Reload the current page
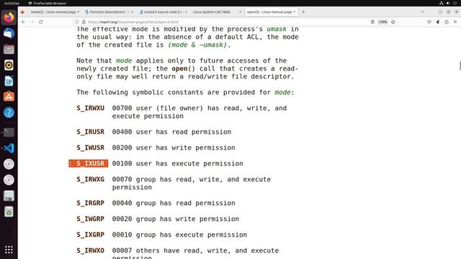The width and height of the screenshot is (461, 259). [40, 22]
